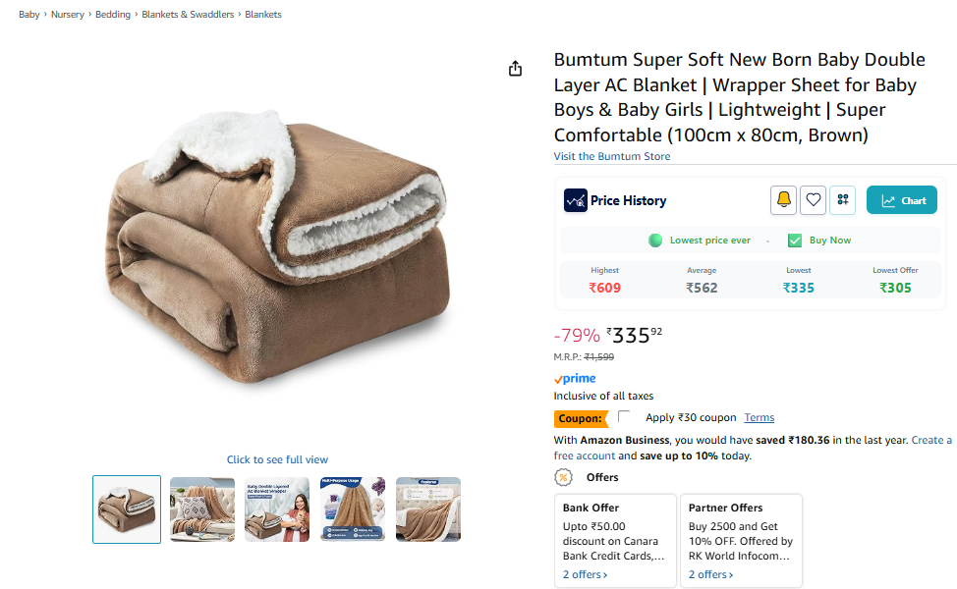Click the compare grid icon in Price History
The height and width of the screenshot is (589, 957).
842,200
